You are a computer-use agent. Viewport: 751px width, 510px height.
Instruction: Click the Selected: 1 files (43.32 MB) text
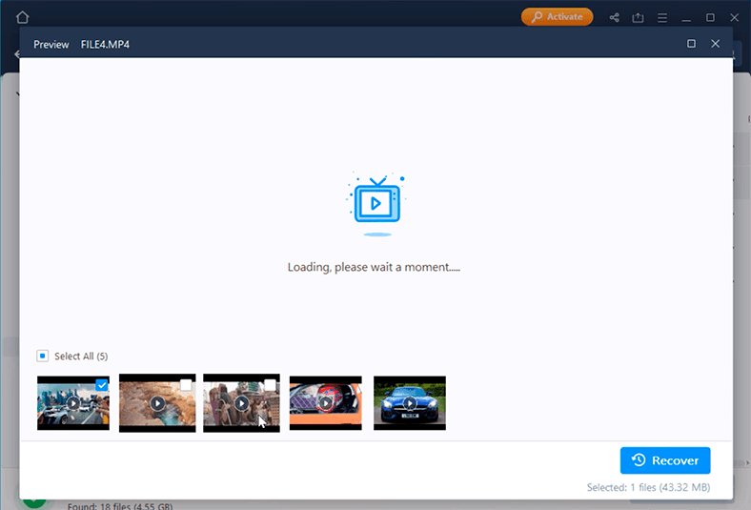coord(648,487)
